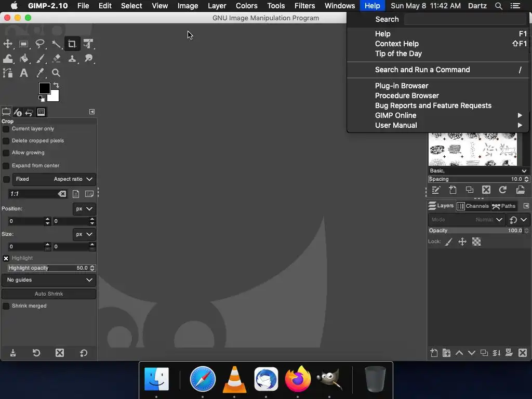Select the Fuzzy Select wand tool
This screenshot has height=399, width=532.
56,44
